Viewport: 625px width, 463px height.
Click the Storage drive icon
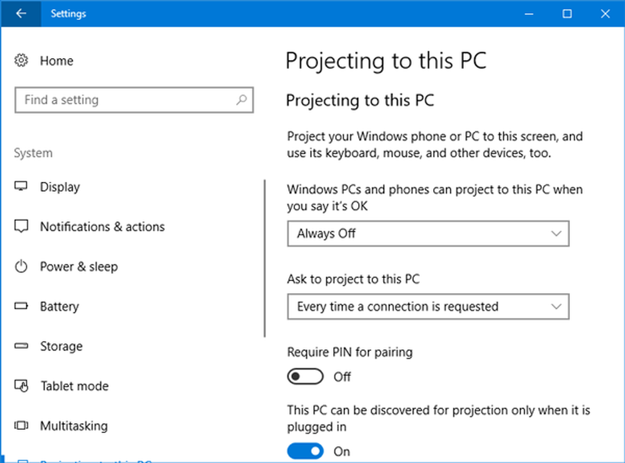pos(21,346)
